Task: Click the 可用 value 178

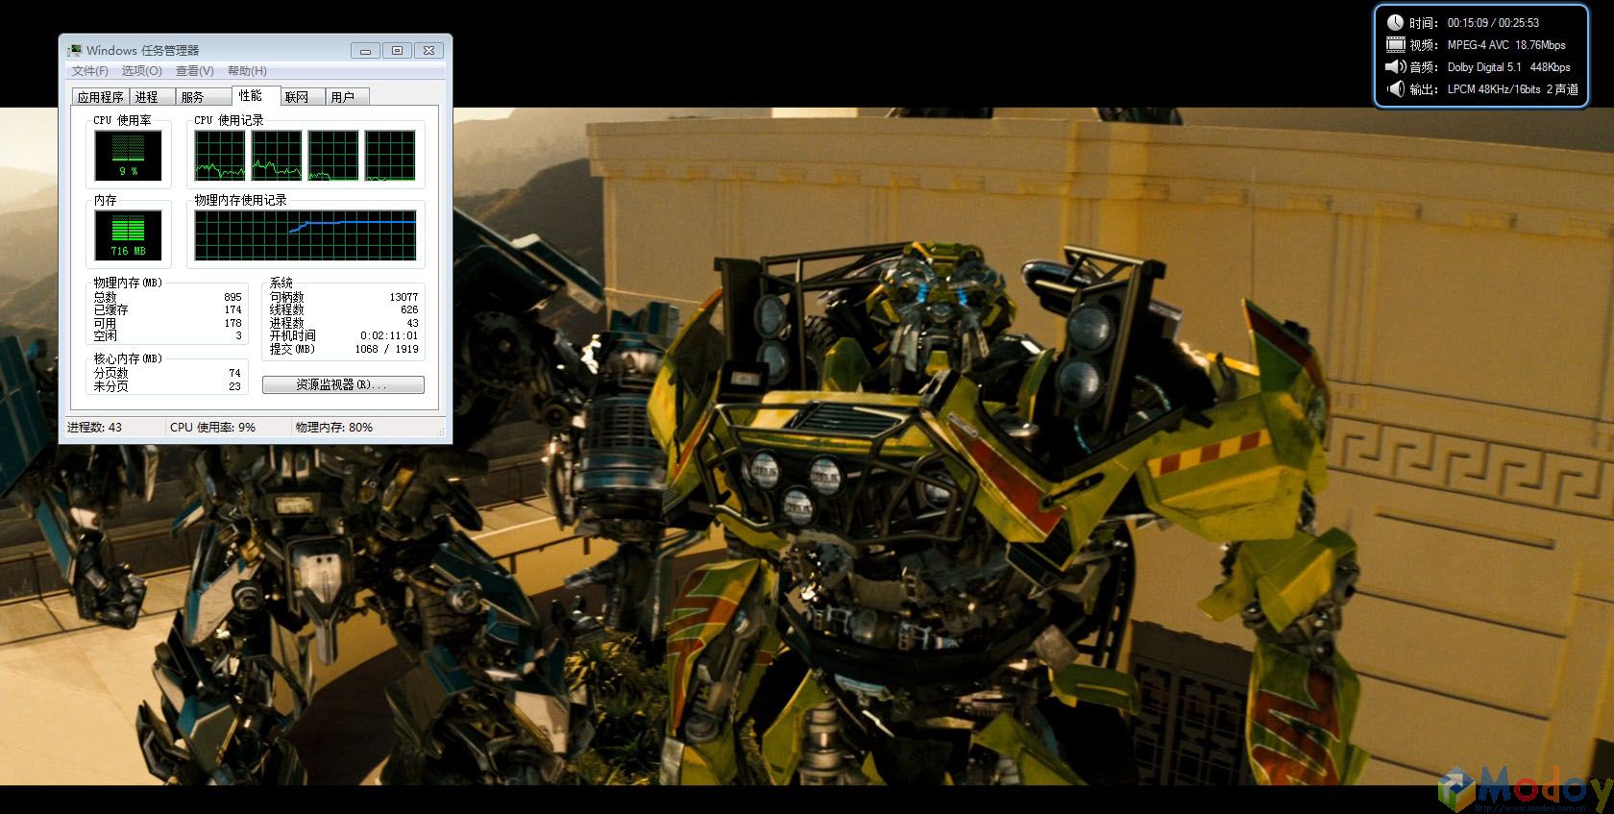Action: pyautogui.click(x=232, y=324)
